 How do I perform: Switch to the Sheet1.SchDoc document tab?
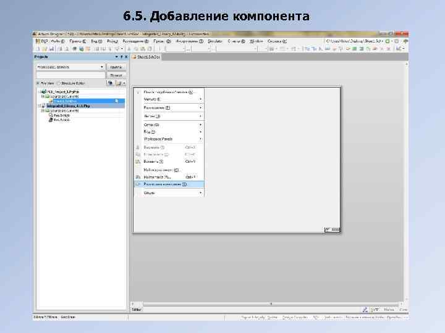click(146, 57)
